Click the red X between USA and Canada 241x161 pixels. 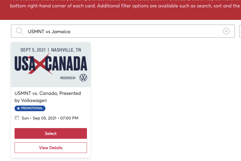(x=37, y=64)
